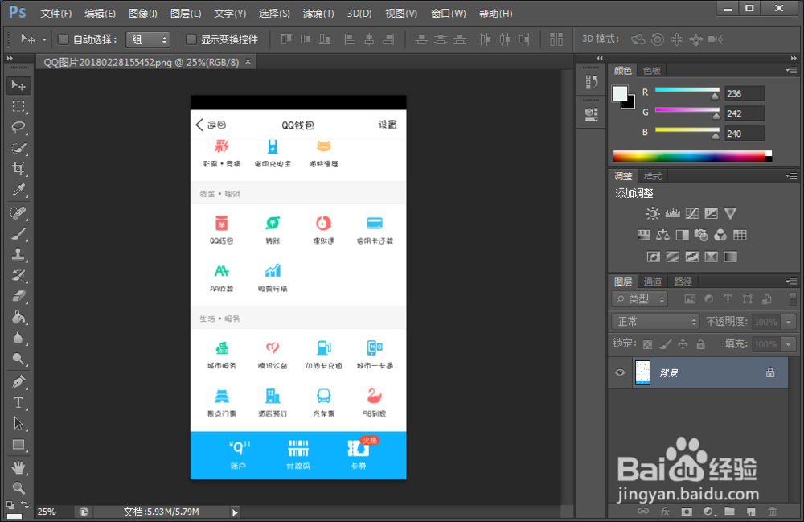
Task: Hide the Background layer eye icon
Action: [619, 372]
